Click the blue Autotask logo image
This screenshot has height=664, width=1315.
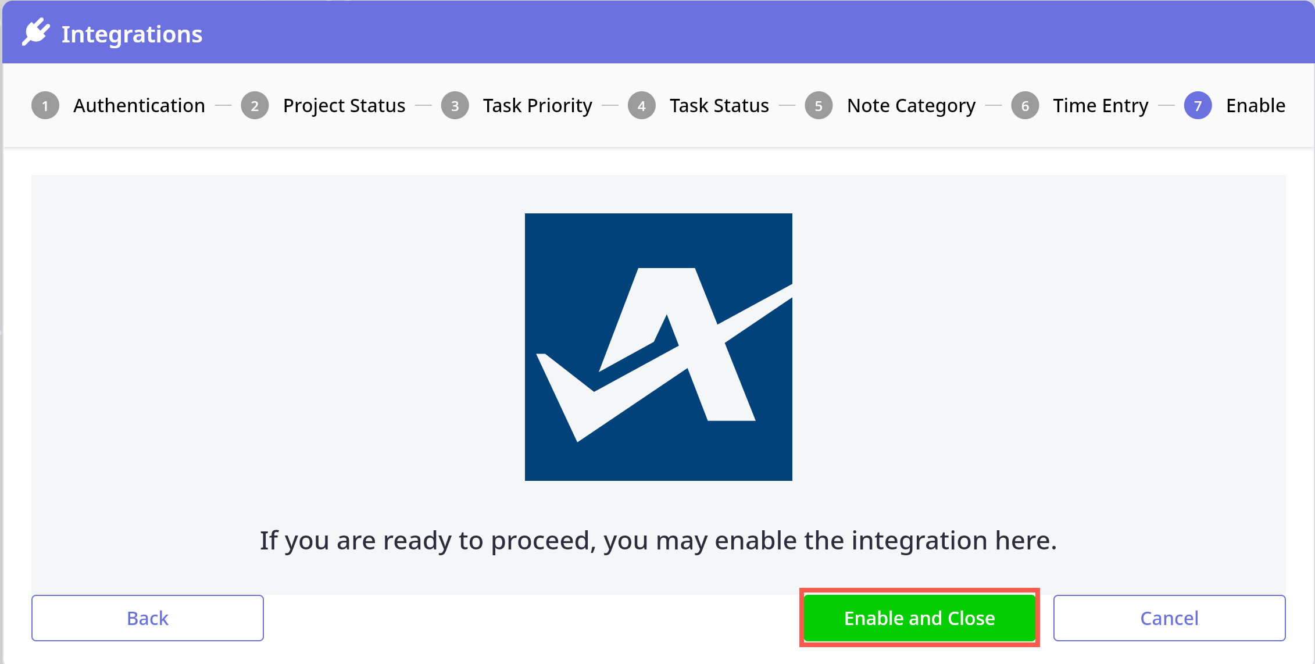click(x=658, y=347)
